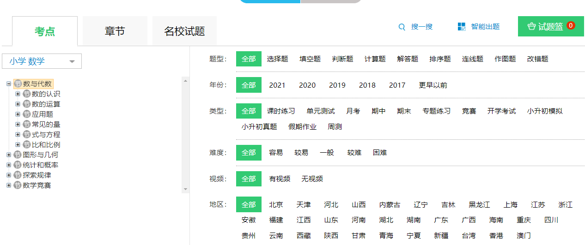Click the 智能出题 grid icon
The width and height of the screenshot is (585, 245).
[x=462, y=27]
